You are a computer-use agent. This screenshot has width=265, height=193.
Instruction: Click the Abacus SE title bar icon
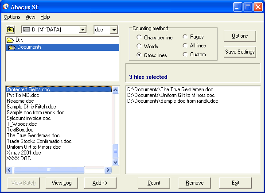(6, 7)
